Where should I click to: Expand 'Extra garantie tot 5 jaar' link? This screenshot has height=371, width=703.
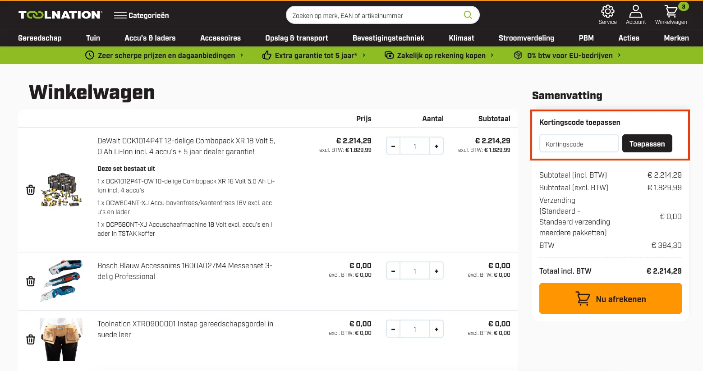tap(314, 55)
